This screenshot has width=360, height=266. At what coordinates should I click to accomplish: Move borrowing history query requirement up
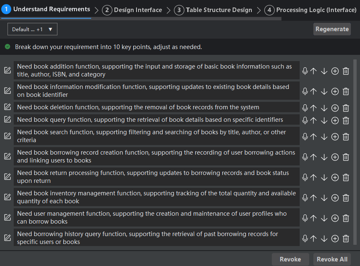coord(314,239)
